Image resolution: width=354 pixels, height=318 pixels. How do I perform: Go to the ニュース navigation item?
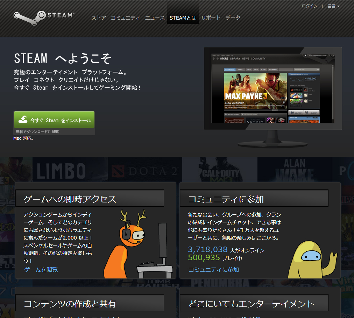155,18
